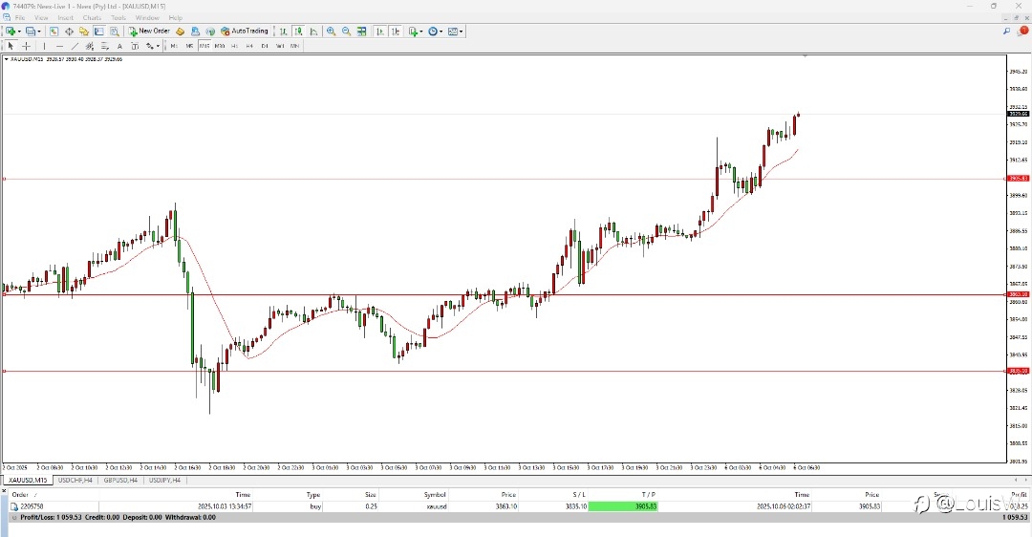Toggle the Data Window icon
1032x537 pixels.
(x=69, y=31)
